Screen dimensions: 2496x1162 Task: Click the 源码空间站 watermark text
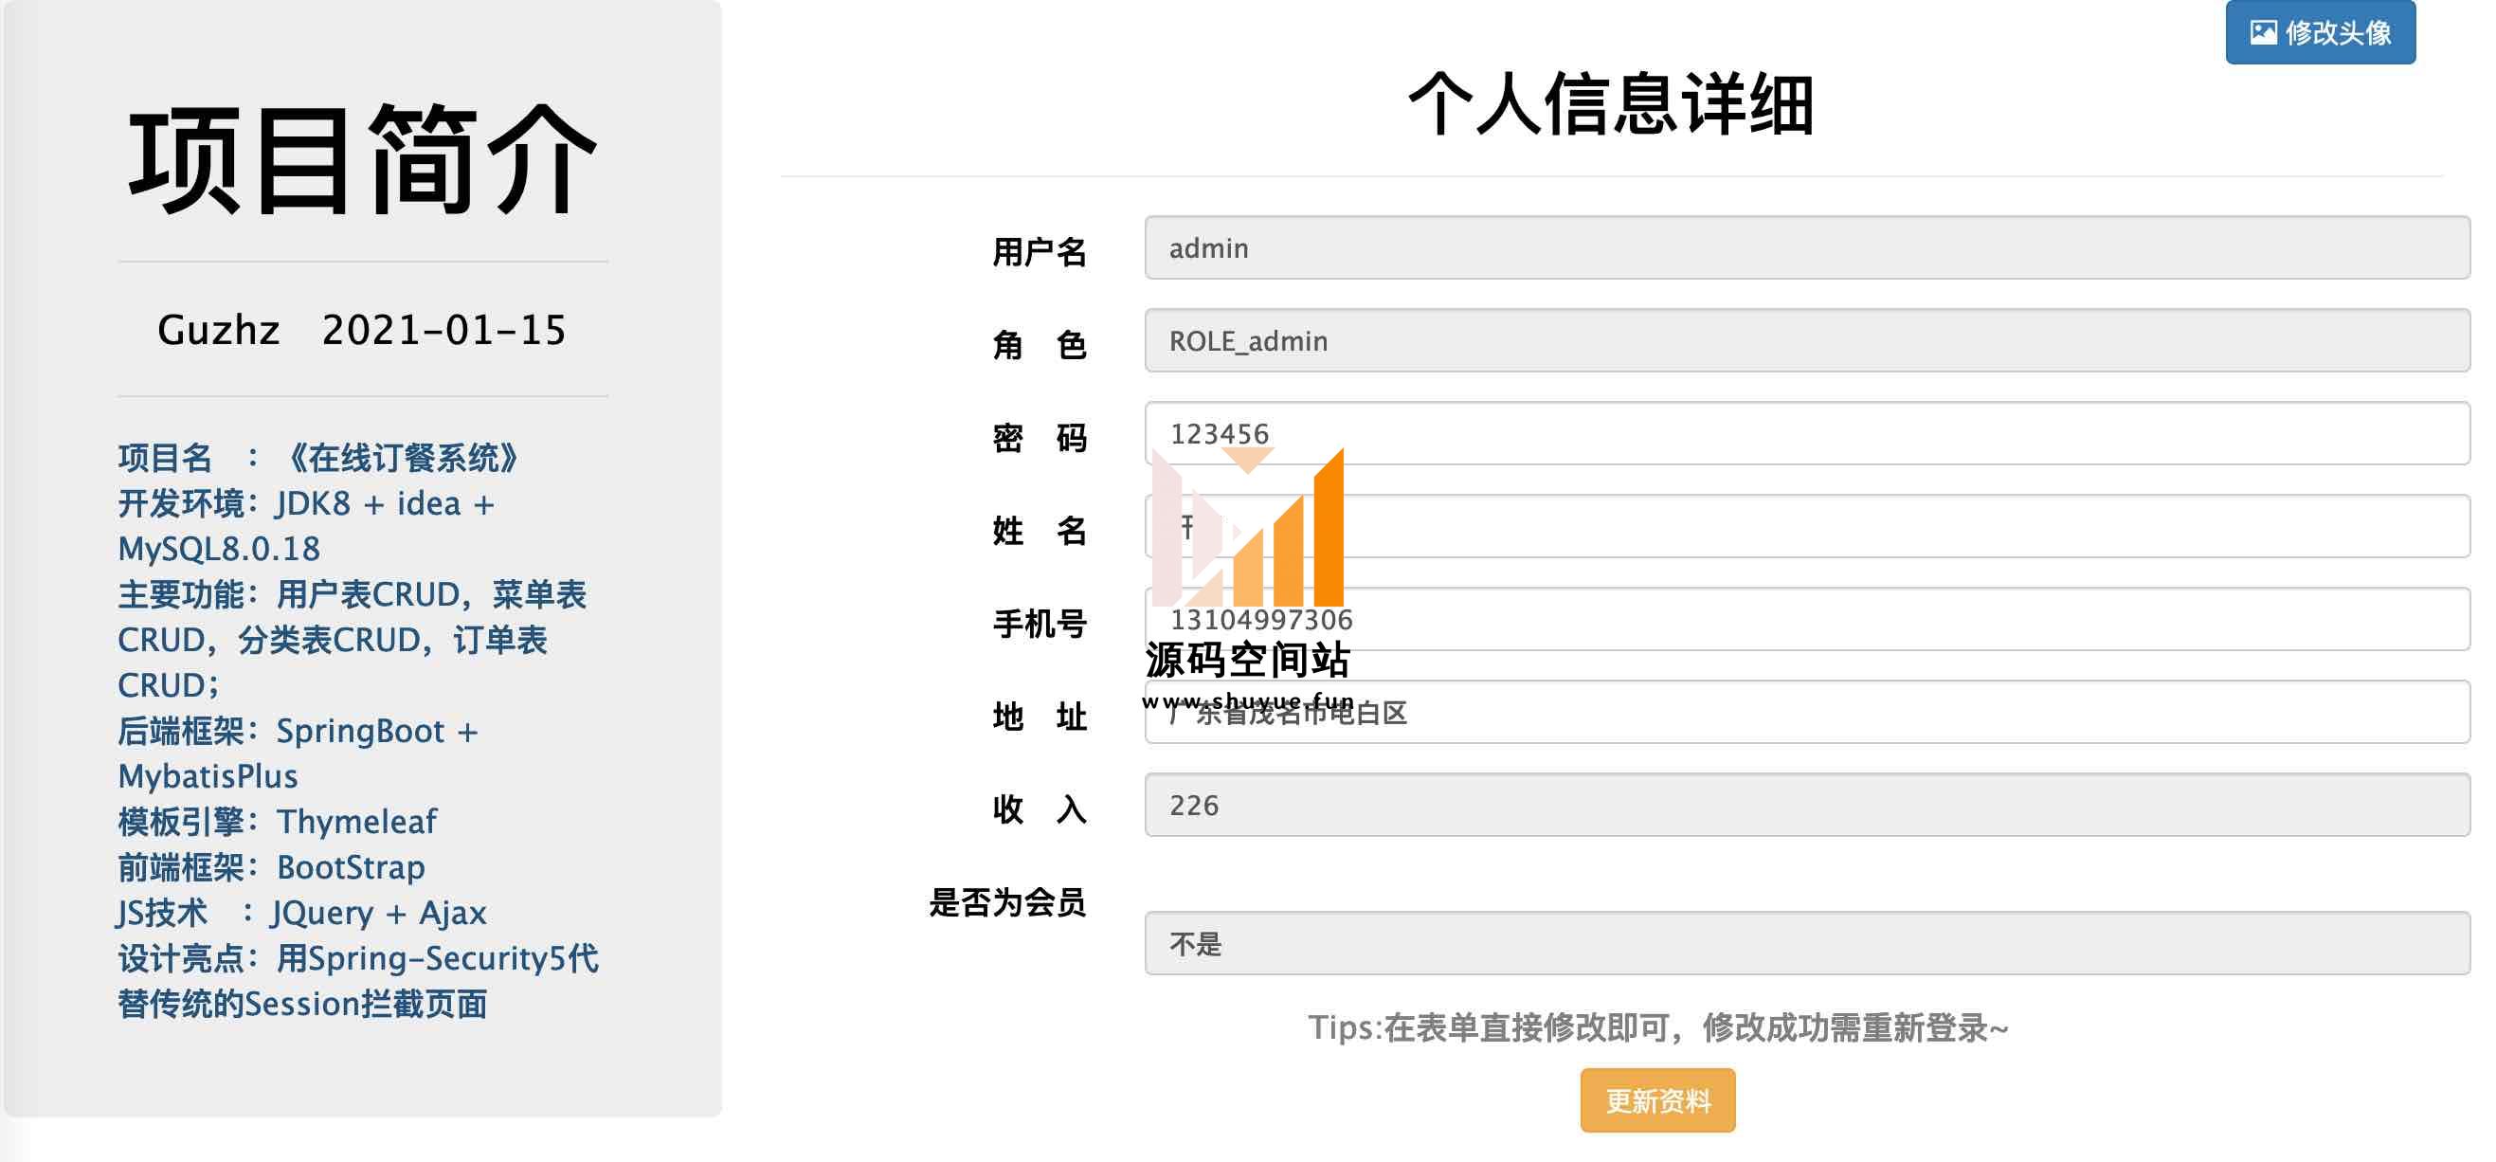coord(1247,661)
